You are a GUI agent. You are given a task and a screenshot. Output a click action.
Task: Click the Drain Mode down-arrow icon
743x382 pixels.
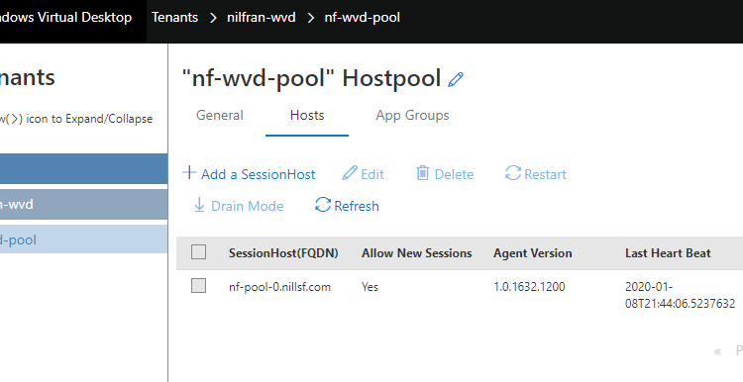[x=199, y=205]
